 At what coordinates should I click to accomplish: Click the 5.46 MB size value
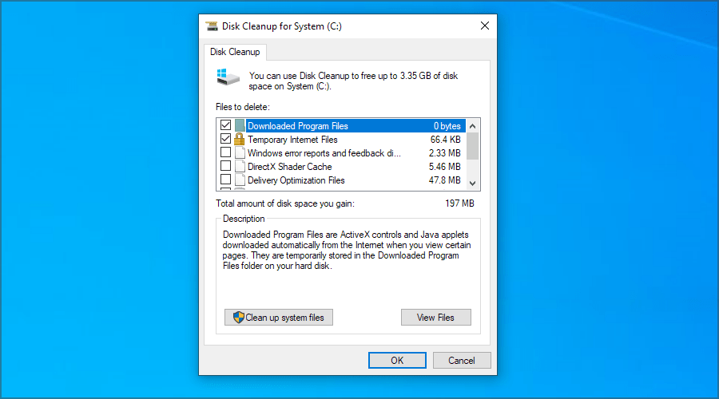coord(444,167)
